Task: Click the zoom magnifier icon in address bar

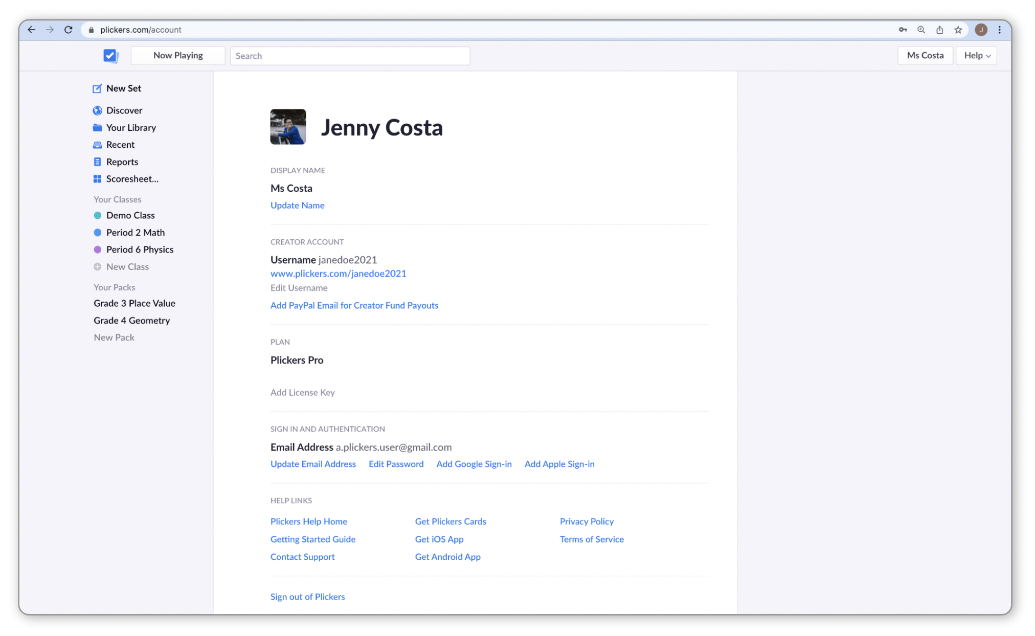Action: point(921,30)
